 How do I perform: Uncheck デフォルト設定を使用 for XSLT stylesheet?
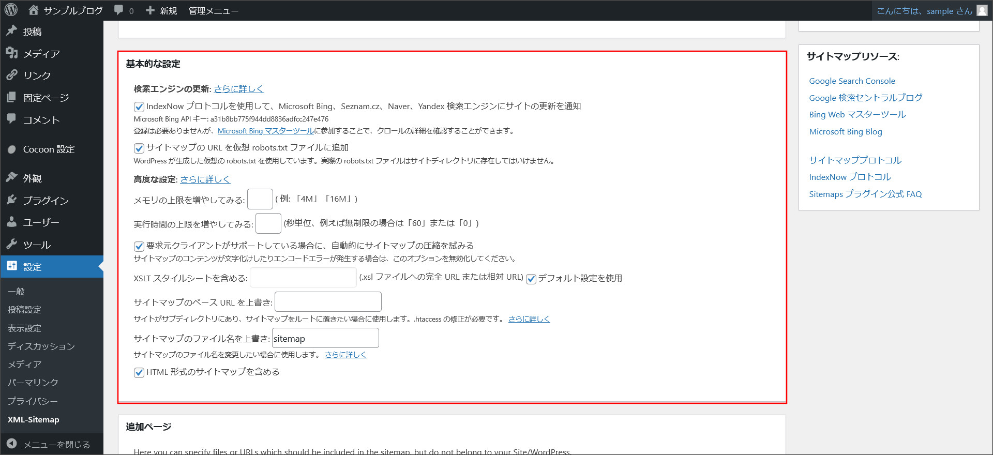coord(531,279)
